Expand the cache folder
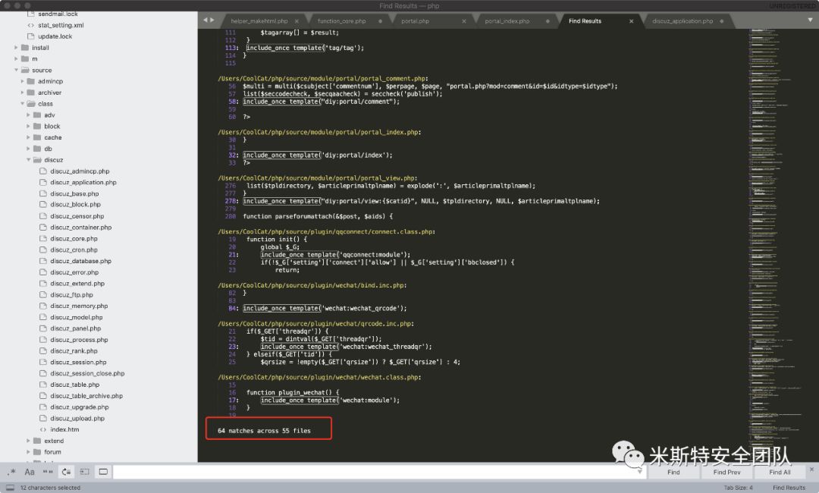The width and height of the screenshot is (819, 493). pyautogui.click(x=29, y=137)
